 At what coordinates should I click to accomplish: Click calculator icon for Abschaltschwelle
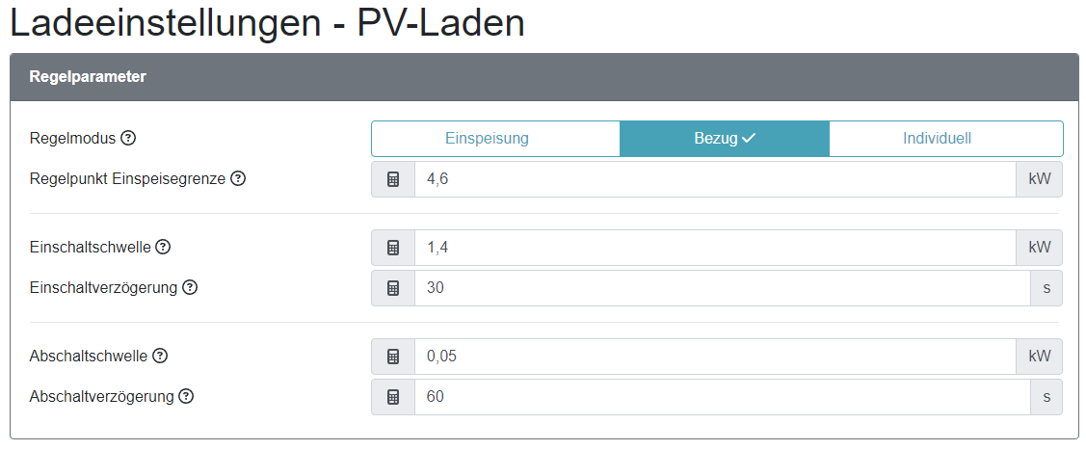coord(393,357)
